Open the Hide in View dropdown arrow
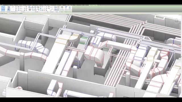Viewport: 182px width, 102px height. tap(47, 7)
